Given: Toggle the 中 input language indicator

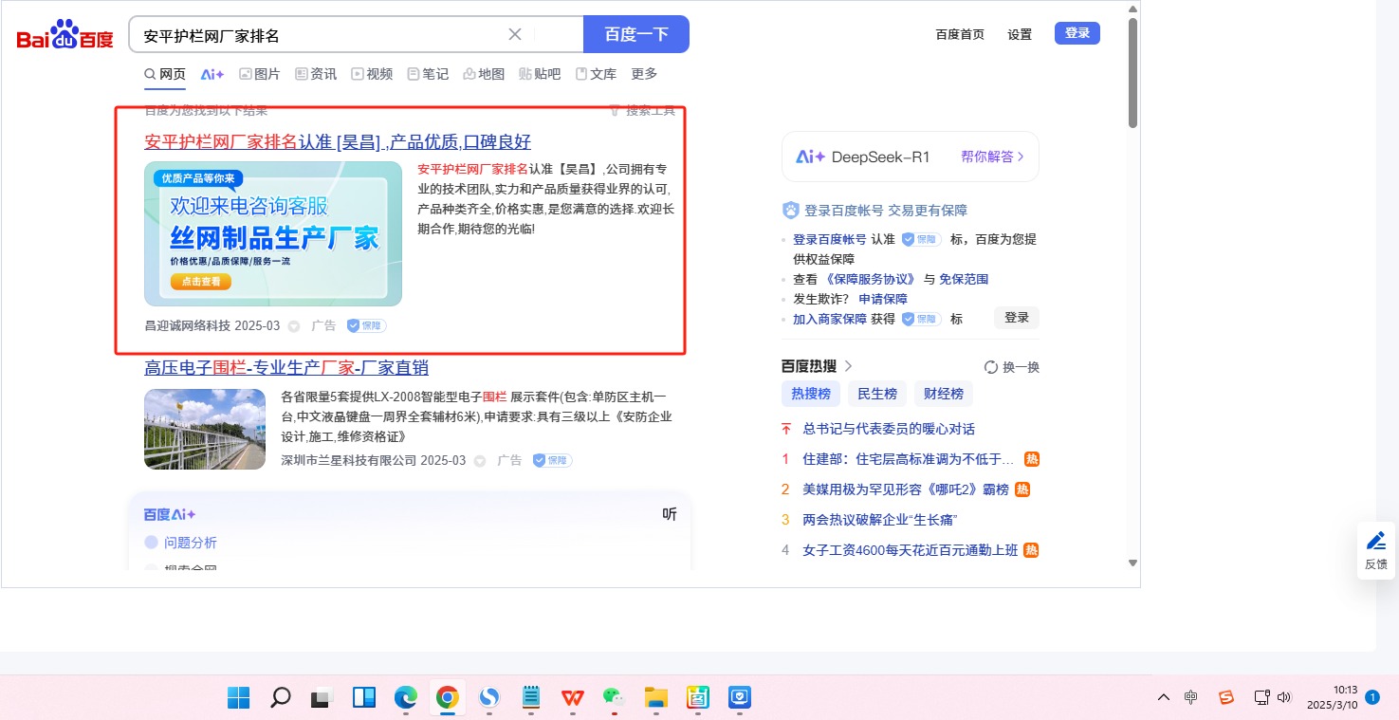Looking at the screenshot, I should pos(1191,697).
